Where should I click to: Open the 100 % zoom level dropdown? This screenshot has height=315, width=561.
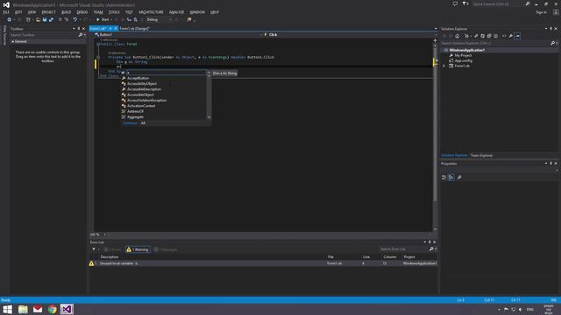click(99, 234)
